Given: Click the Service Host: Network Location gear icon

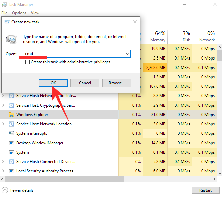Looking at the screenshot, I should coord(11,124).
